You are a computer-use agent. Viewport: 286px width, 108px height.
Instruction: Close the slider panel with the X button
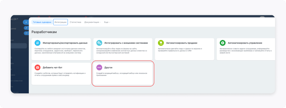(x=26, y=22)
